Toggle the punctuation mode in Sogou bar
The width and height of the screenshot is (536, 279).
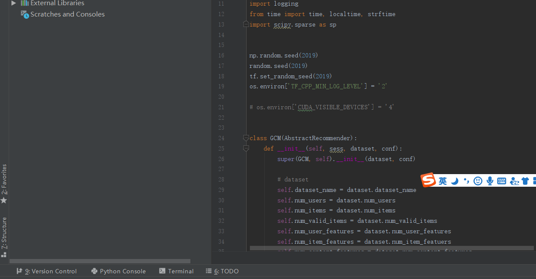pyautogui.click(x=466, y=181)
